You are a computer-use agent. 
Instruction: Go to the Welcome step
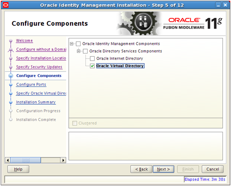pyautogui.click(x=24, y=41)
